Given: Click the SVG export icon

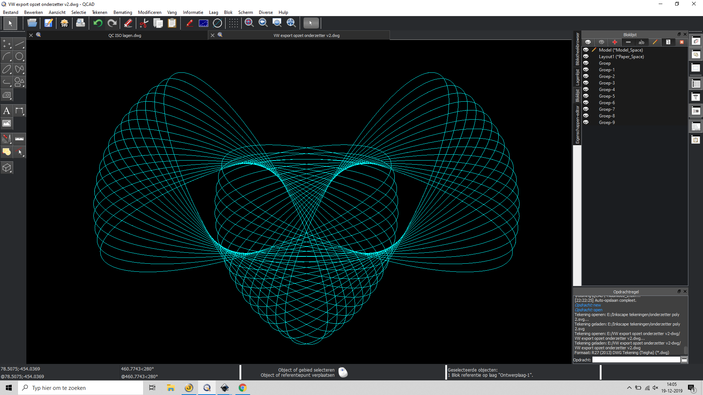Looking at the screenshot, I should click(64, 23).
